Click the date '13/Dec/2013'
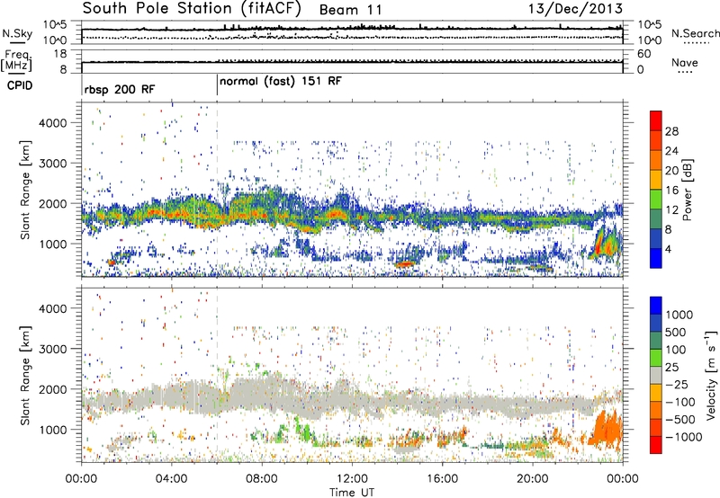720x498 pixels. (x=575, y=8)
